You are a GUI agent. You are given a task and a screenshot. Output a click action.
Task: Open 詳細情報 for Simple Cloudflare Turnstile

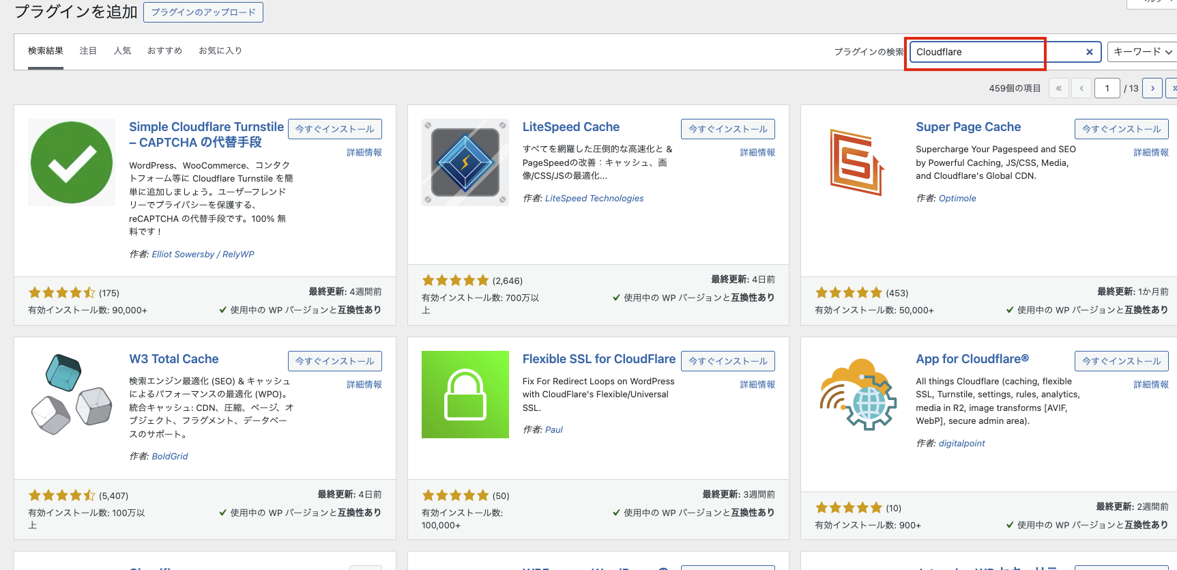coord(364,153)
